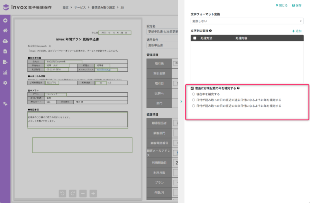Open 書類読み取り設定 in the breadcrumb

point(103,7)
